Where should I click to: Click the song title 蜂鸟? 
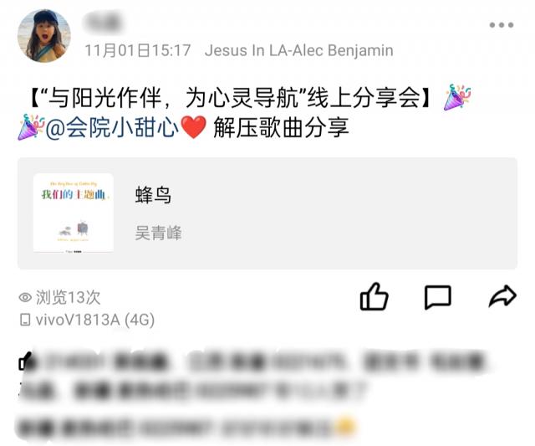[x=153, y=195]
